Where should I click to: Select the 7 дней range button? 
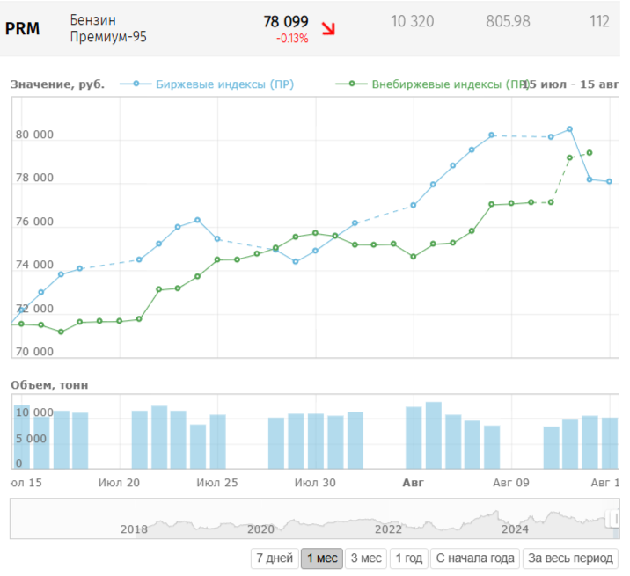tap(275, 558)
